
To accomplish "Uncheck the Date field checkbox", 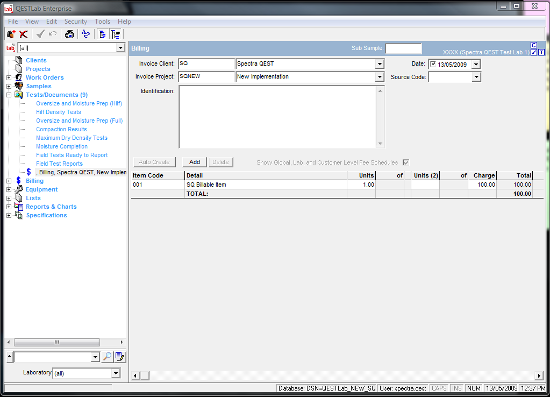I will point(433,64).
